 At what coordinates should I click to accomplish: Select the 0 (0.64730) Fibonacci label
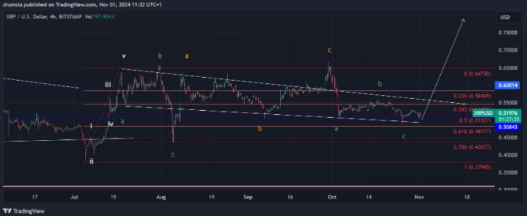coord(477,74)
